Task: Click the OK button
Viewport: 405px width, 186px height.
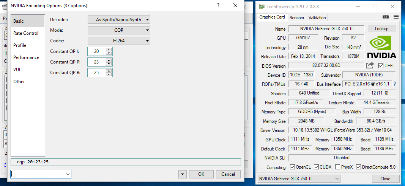Action: (x=201, y=174)
